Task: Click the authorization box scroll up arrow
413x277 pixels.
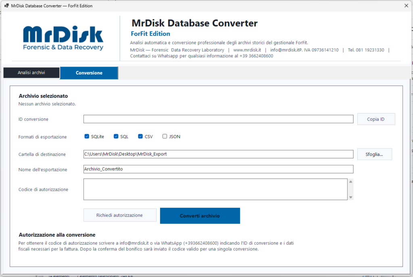Action: coord(350,182)
